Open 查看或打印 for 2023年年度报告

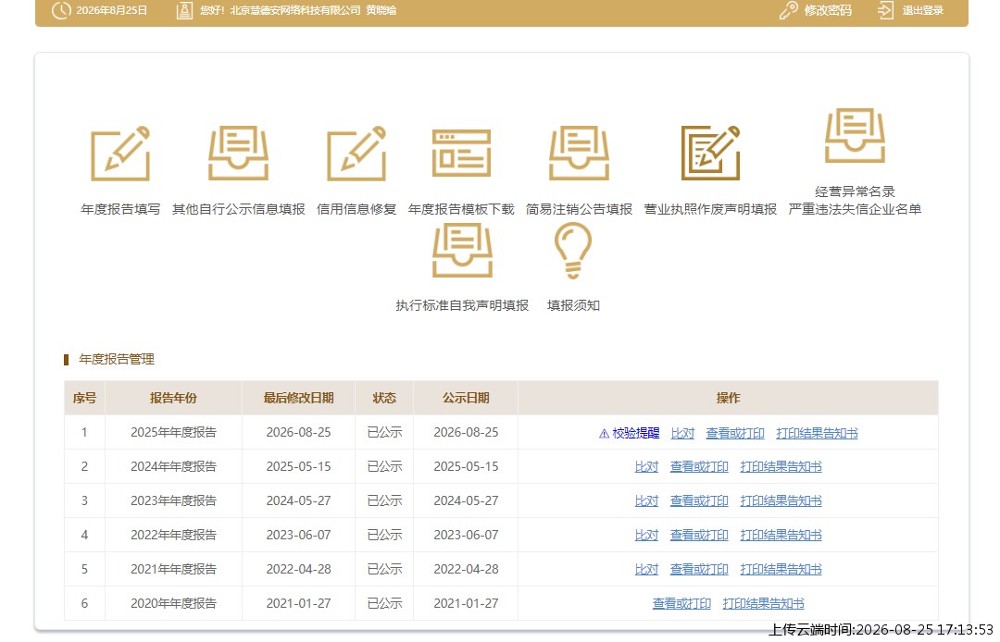699,501
